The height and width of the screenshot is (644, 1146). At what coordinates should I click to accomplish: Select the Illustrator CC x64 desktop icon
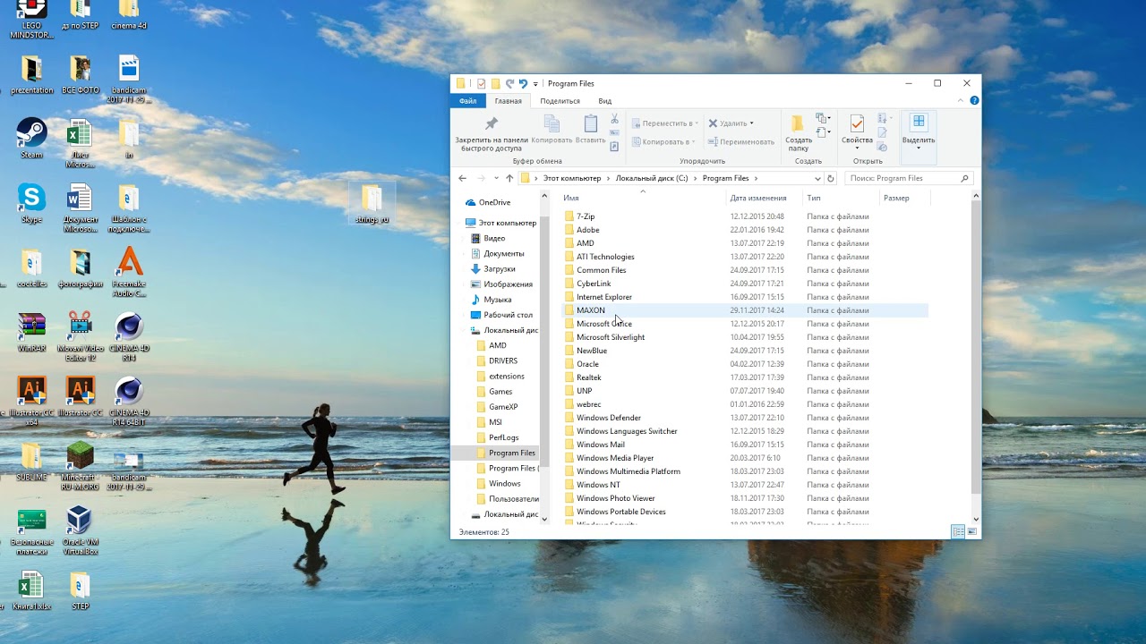[31, 402]
